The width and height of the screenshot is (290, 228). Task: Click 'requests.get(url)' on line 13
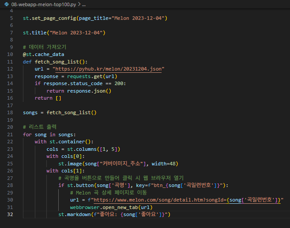tap(92, 76)
